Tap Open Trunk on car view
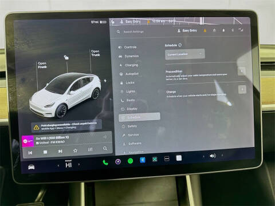Image resolution: width=275 pixels, height=206 pixels. coord(96,53)
